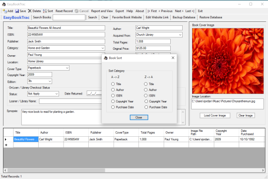Click Backup Database
The height and width of the screenshot is (179, 268).
click(x=184, y=17)
